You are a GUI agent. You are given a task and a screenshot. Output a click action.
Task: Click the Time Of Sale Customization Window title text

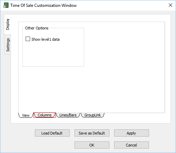point(43,5)
